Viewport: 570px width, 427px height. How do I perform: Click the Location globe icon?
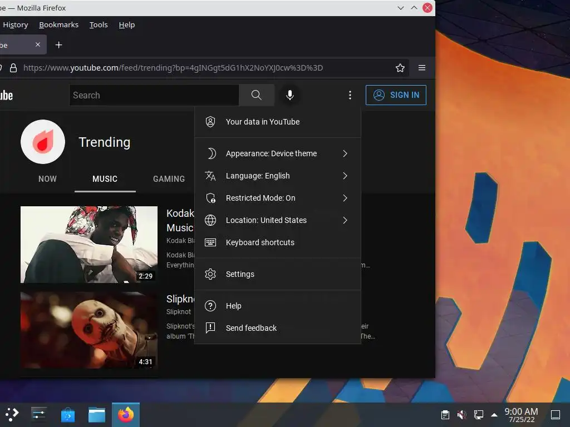pyautogui.click(x=210, y=220)
